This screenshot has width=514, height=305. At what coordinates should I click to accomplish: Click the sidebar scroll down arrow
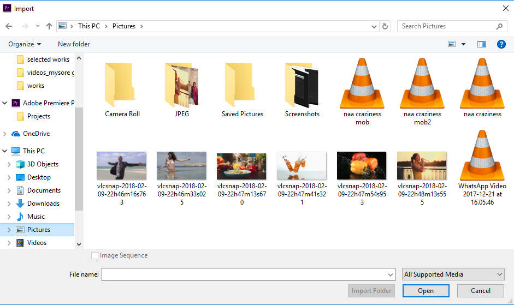(x=79, y=244)
